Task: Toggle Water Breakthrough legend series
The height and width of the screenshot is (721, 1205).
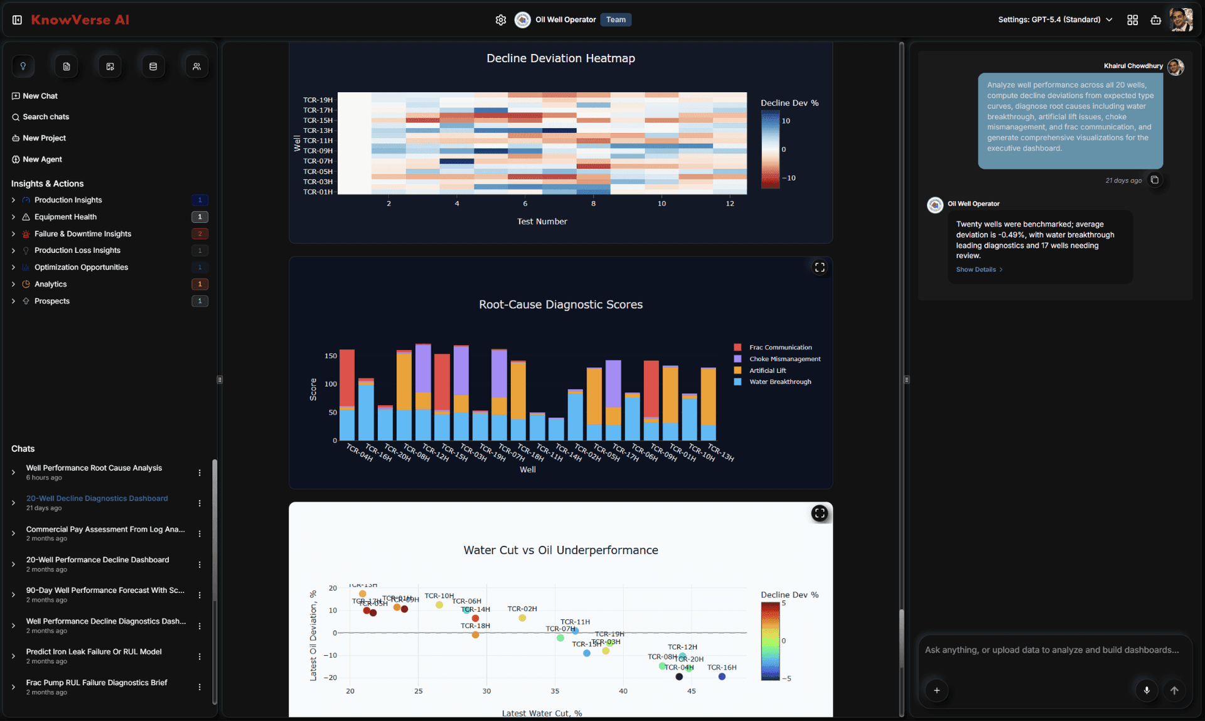Action: pos(773,382)
